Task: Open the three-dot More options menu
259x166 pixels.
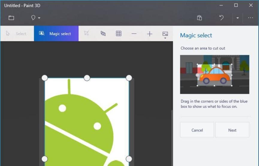Action: (250, 18)
